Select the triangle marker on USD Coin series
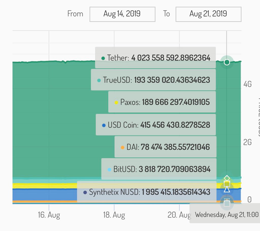Viewport: 260px width, 231px height. click(227, 189)
